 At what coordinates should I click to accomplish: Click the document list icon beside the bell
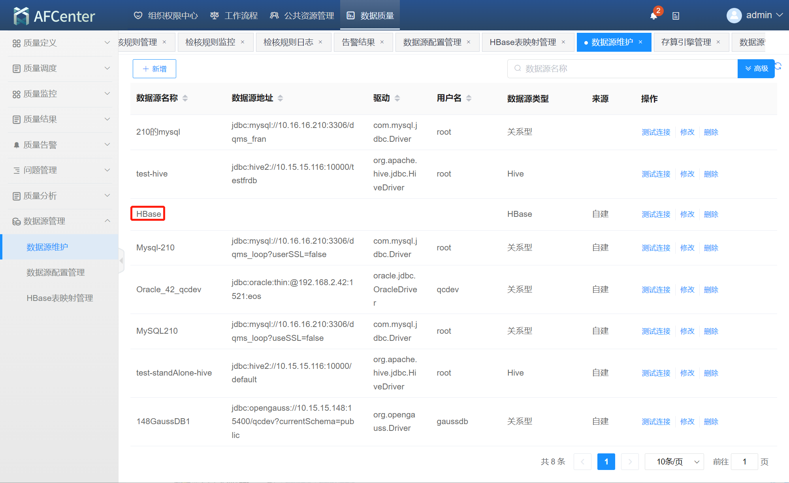[676, 16]
